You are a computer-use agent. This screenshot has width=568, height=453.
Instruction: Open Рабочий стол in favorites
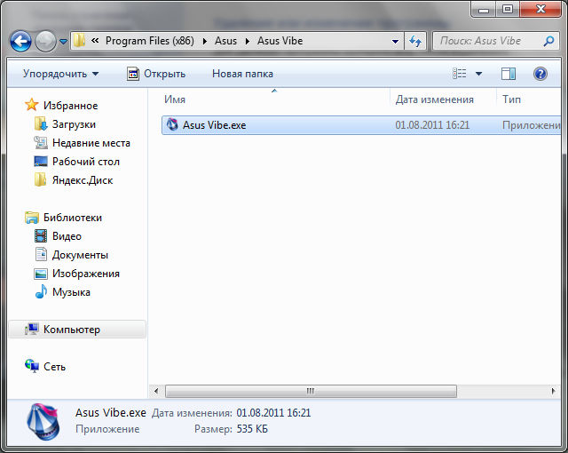pyautogui.click(x=86, y=162)
